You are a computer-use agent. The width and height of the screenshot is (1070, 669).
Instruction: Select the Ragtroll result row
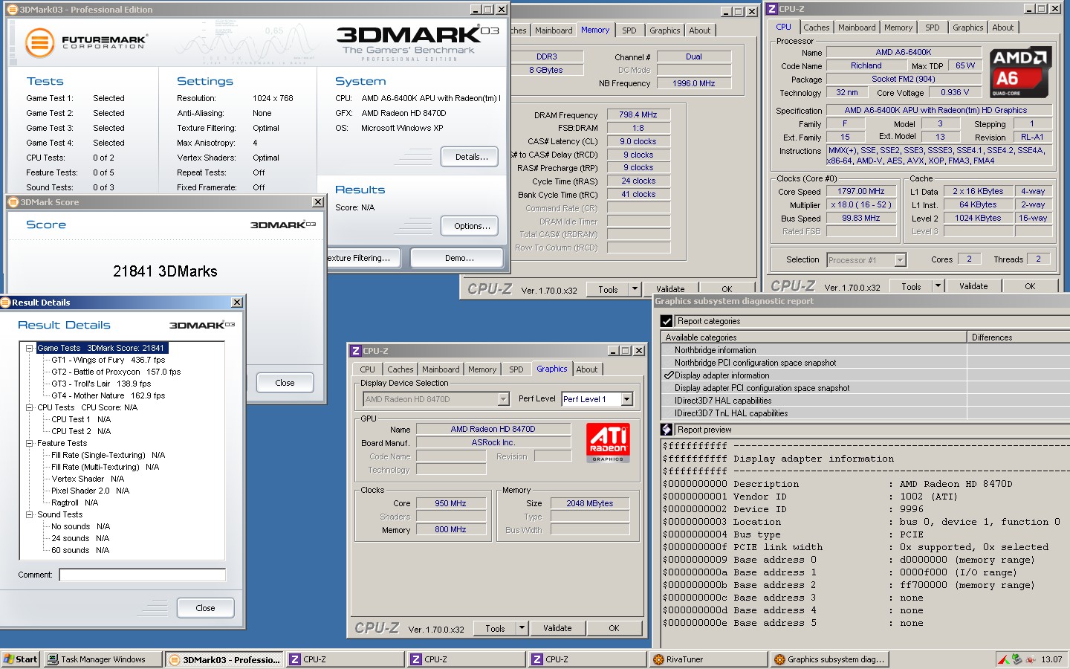pos(74,502)
